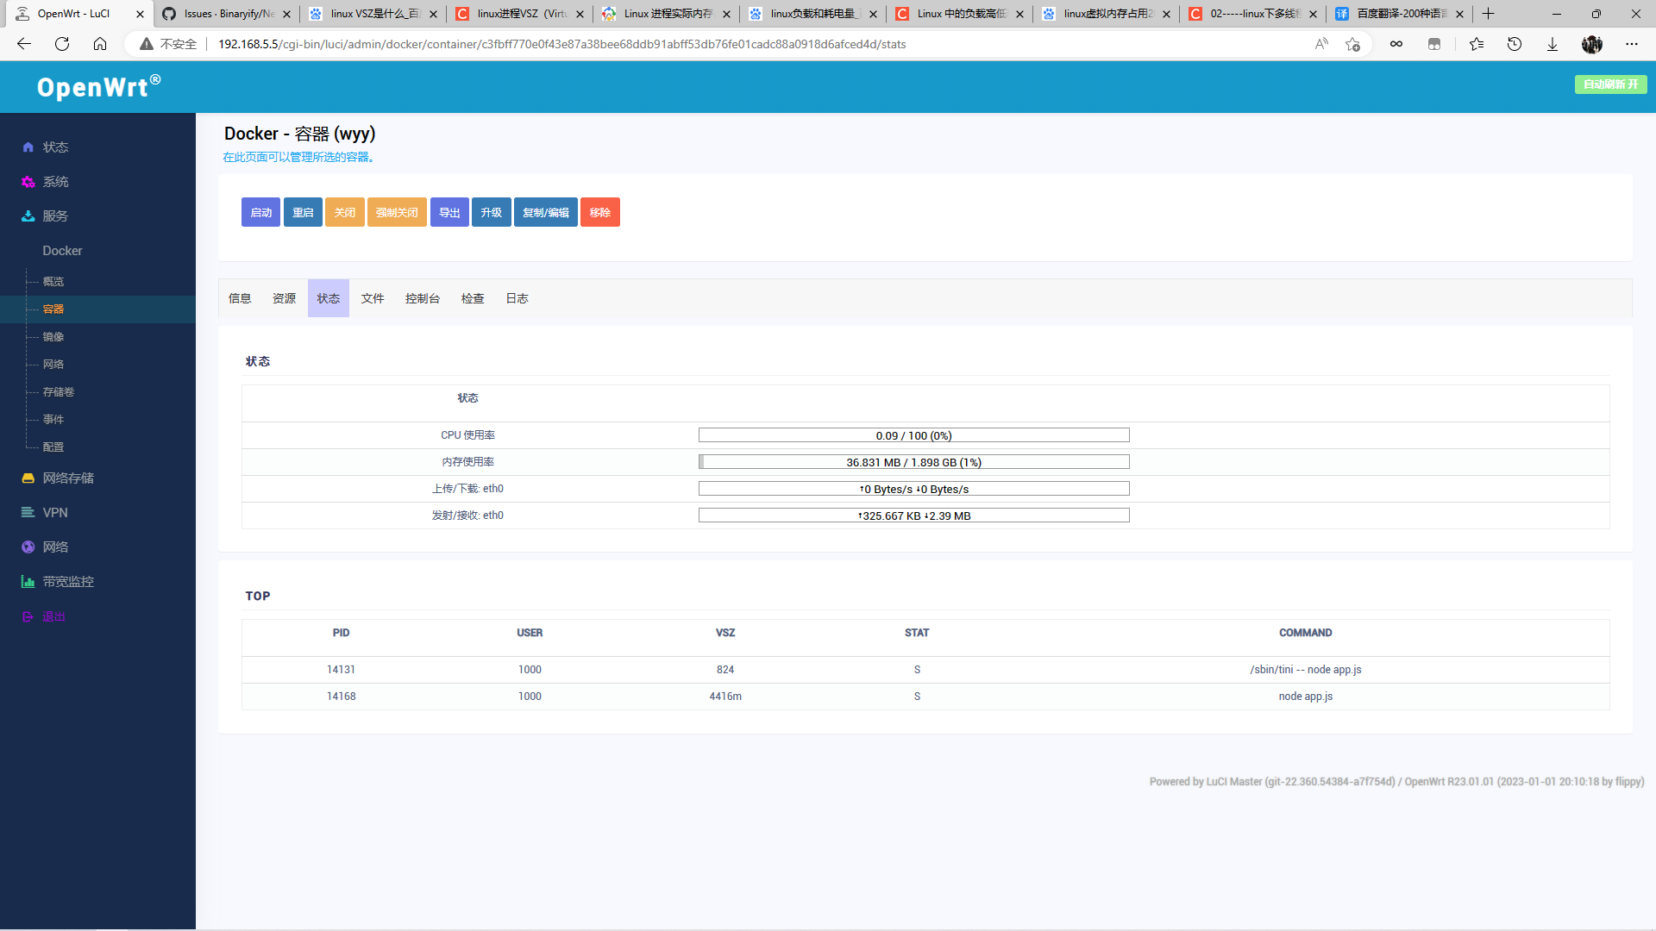Open the browser downloads icon
The width and height of the screenshot is (1656, 931).
point(1552,44)
